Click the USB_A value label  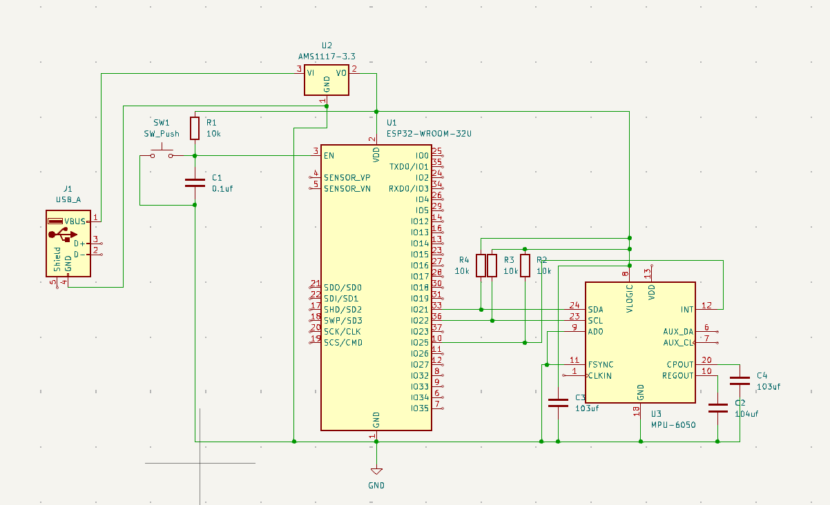[x=68, y=199]
